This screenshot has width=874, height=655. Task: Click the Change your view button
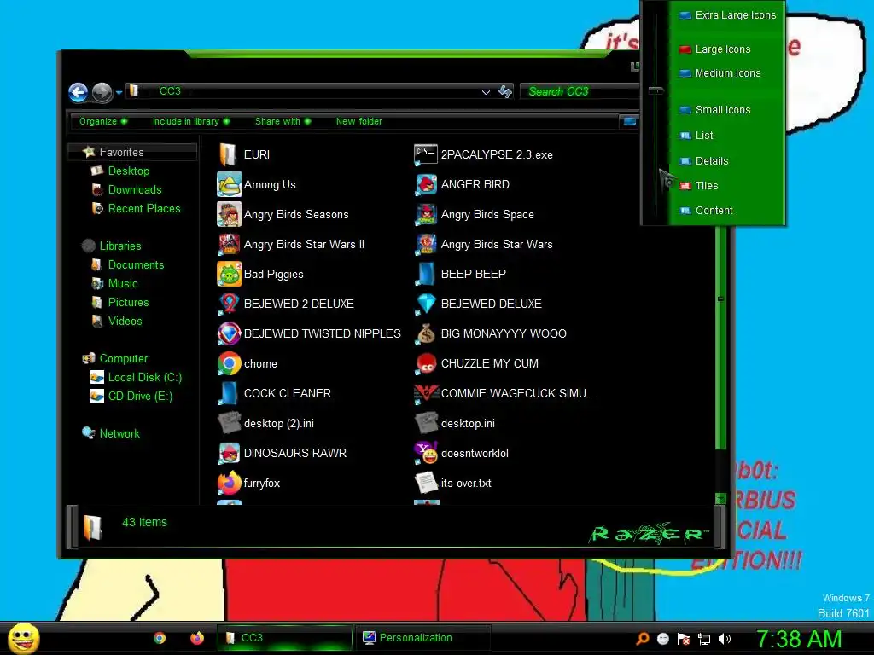tap(629, 121)
